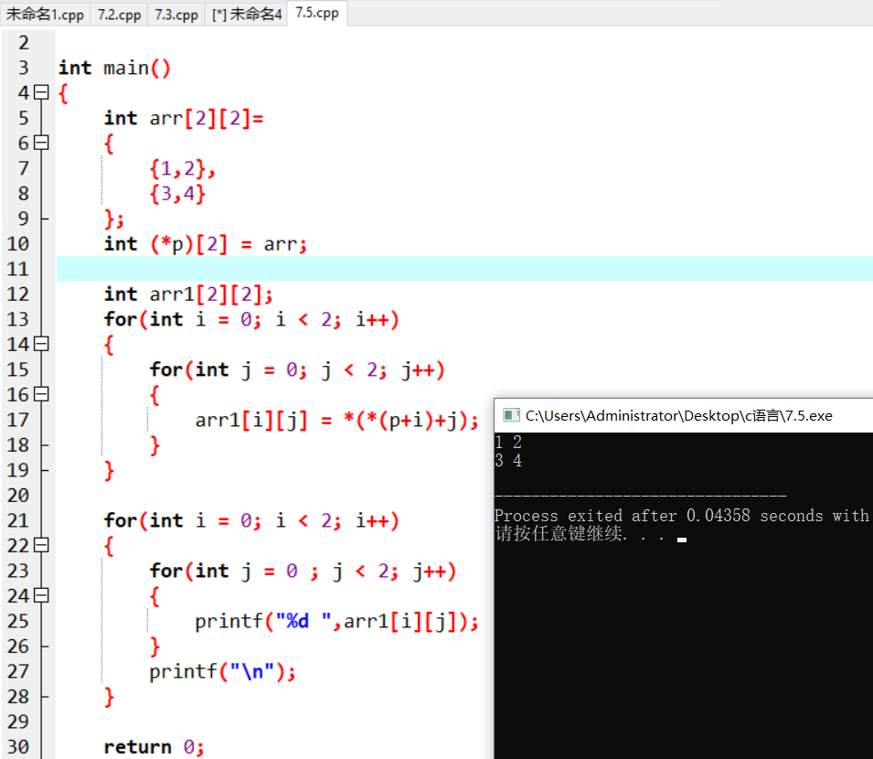Click the printf("%d ",arr1[i][j]) statement

[x=336, y=621]
